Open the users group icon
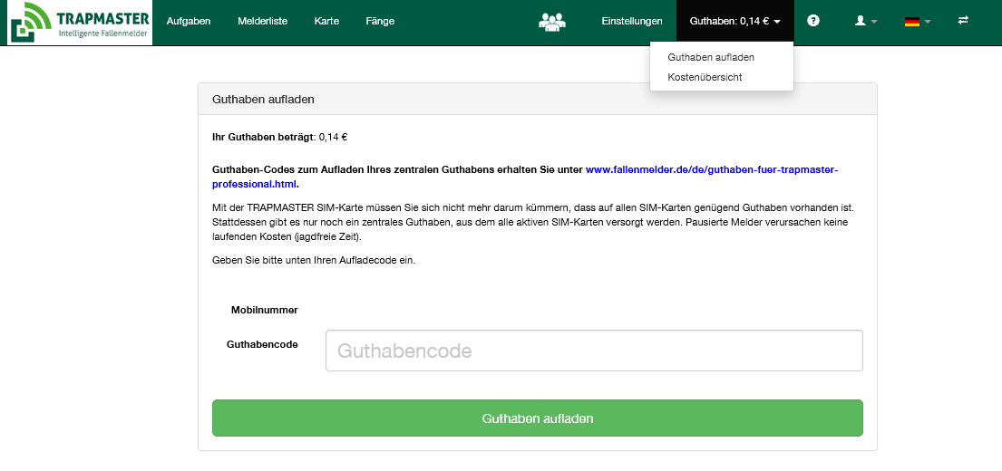This screenshot has height=471, width=1002. (552, 21)
